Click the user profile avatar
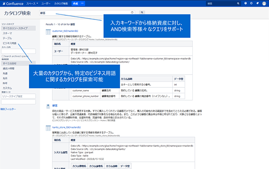This screenshot has width=269, height=169. [264, 4]
